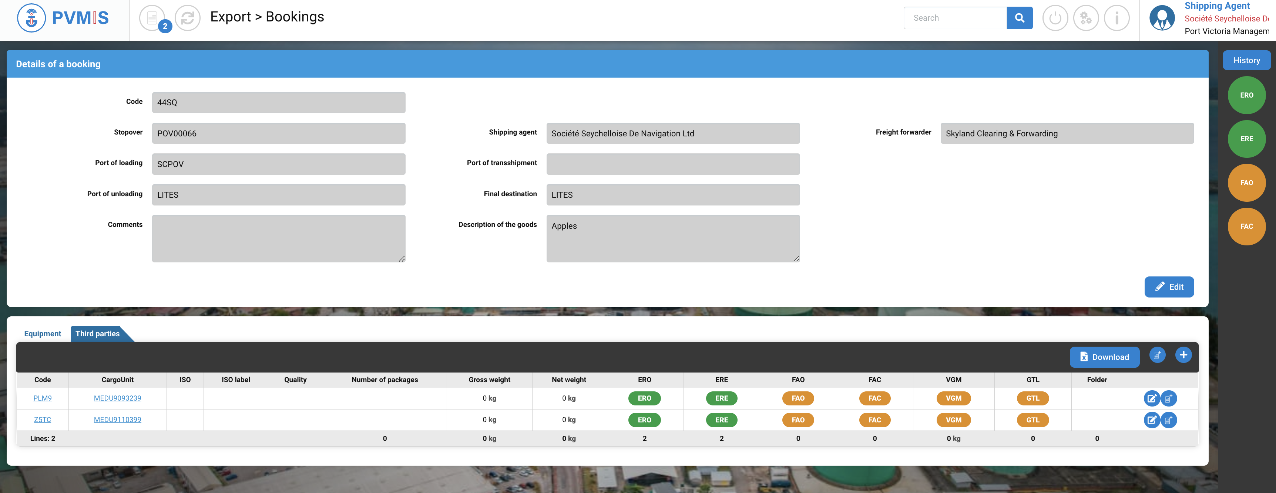This screenshot has height=493, width=1276.
Task: Click the green ERO history circle
Action: click(x=1246, y=95)
